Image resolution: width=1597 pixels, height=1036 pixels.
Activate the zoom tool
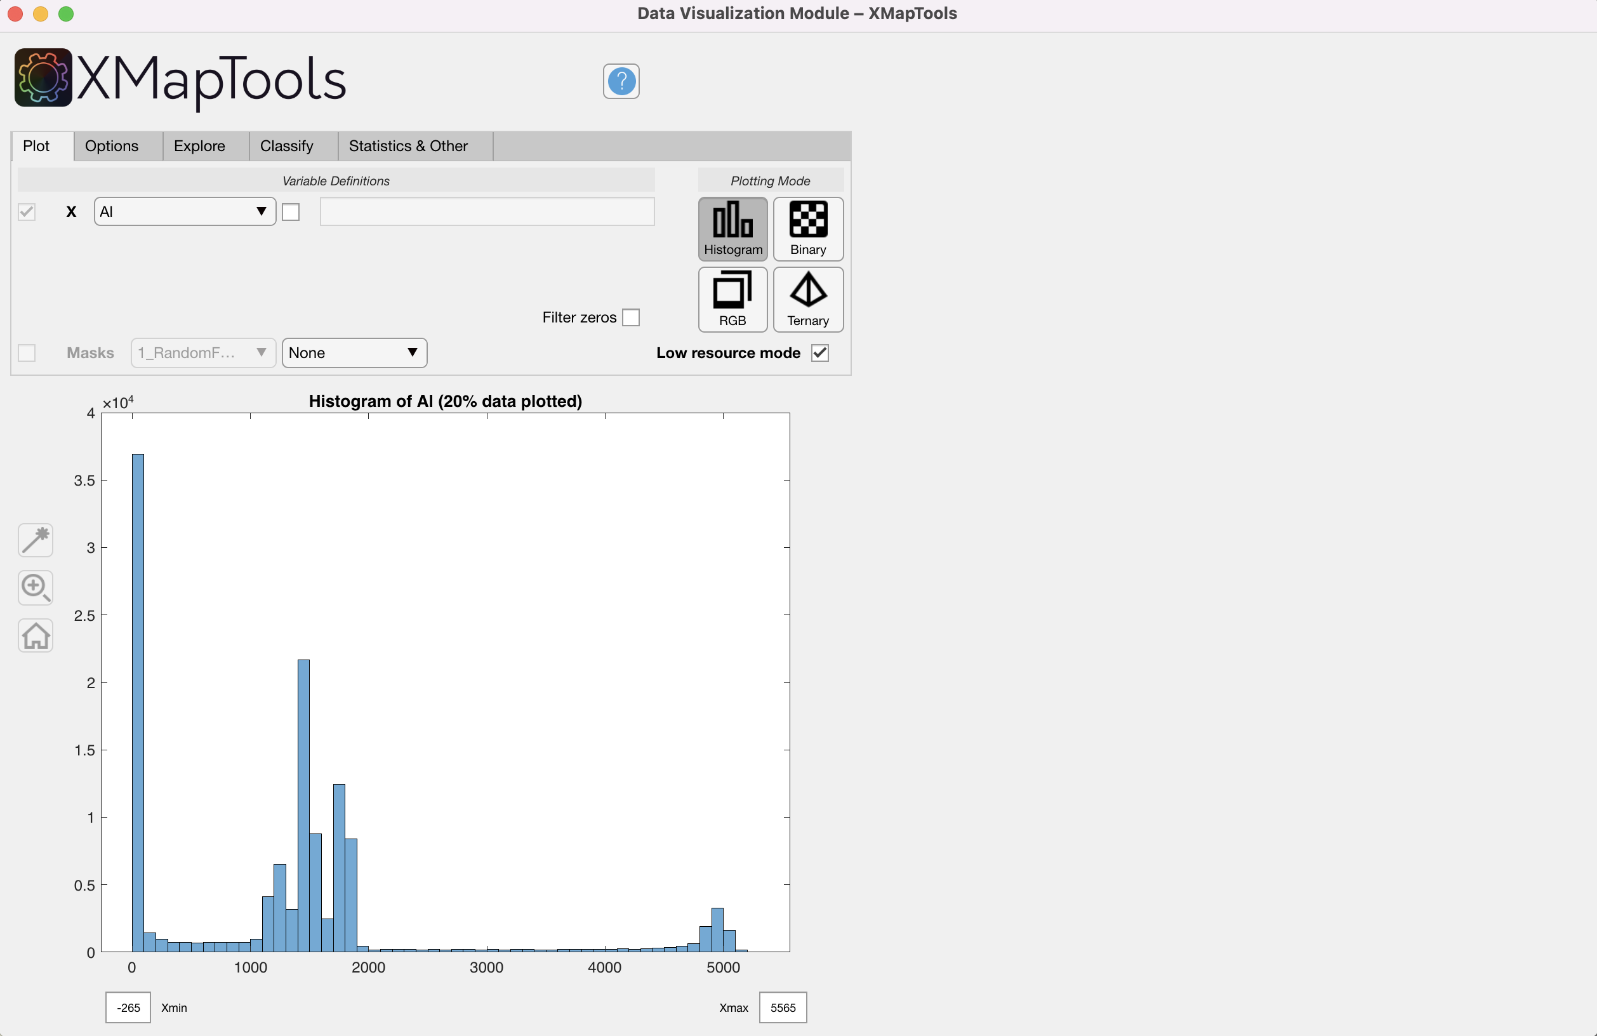pyautogui.click(x=35, y=588)
